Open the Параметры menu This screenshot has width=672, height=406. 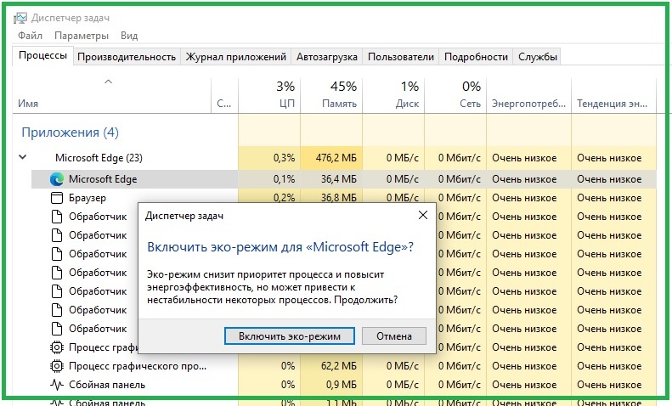pyautogui.click(x=82, y=36)
